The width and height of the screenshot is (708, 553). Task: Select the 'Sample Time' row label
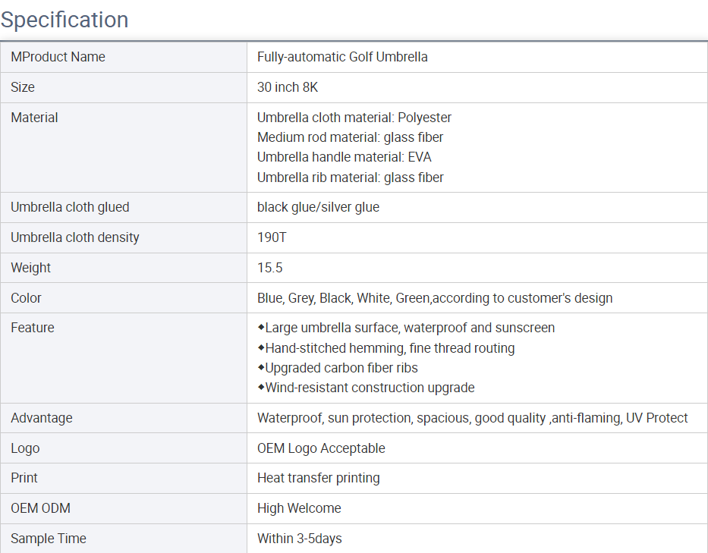click(x=49, y=539)
